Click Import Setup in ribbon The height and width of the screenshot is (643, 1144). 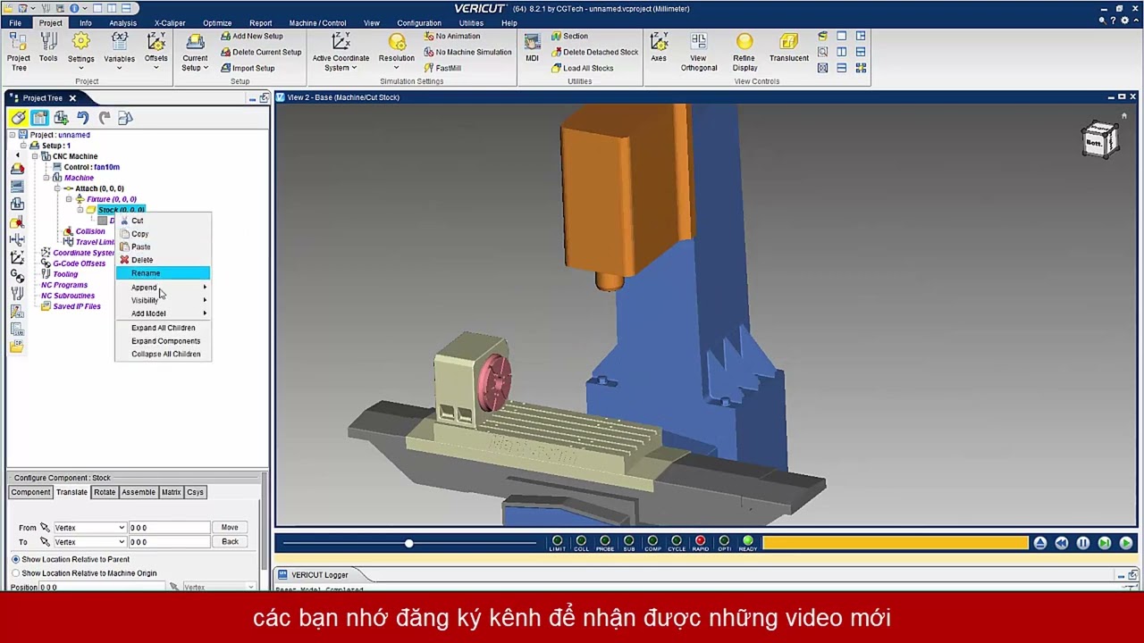tap(247, 68)
